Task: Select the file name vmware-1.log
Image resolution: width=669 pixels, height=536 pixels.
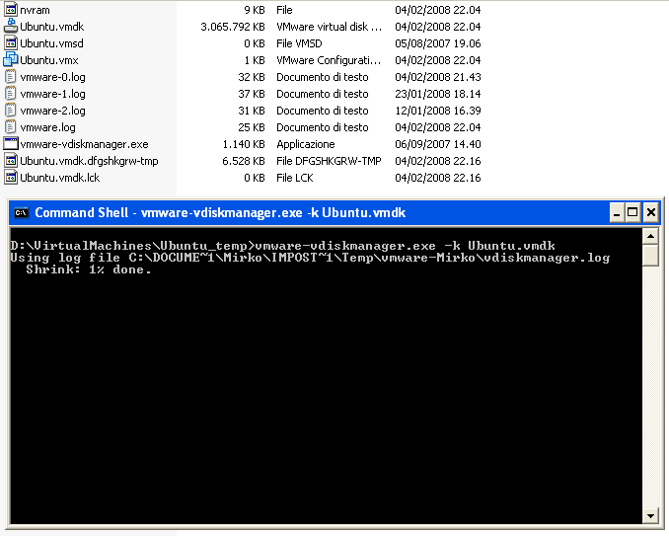Action: coord(53,94)
